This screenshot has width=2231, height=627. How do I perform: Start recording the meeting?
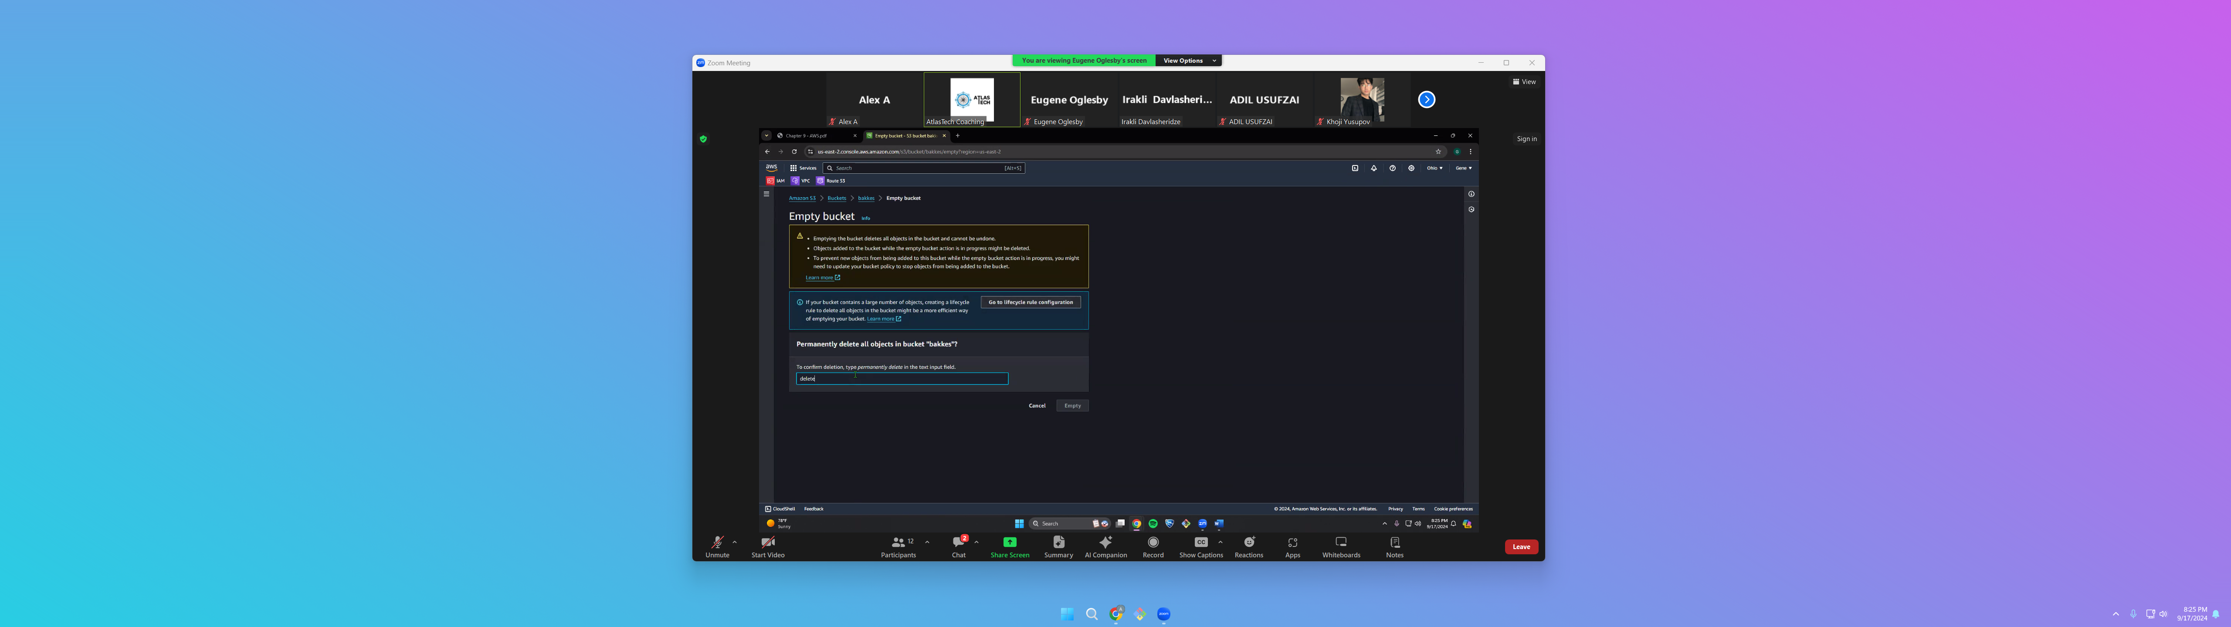coord(1153,546)
